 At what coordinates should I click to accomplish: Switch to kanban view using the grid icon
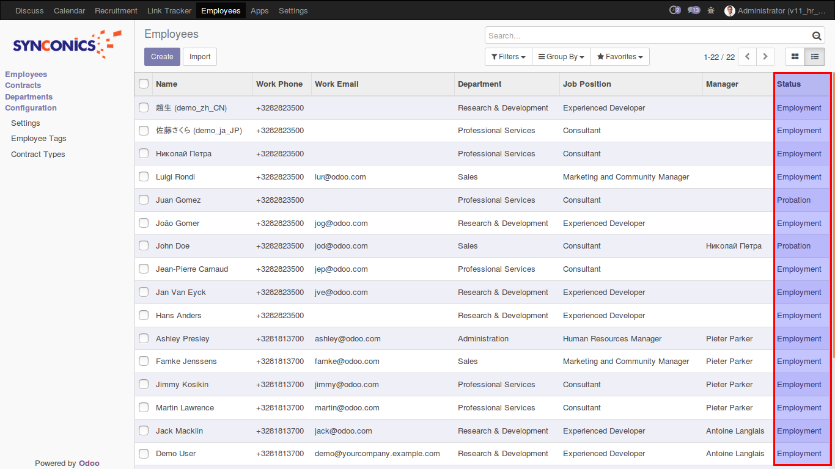point(795,57)
